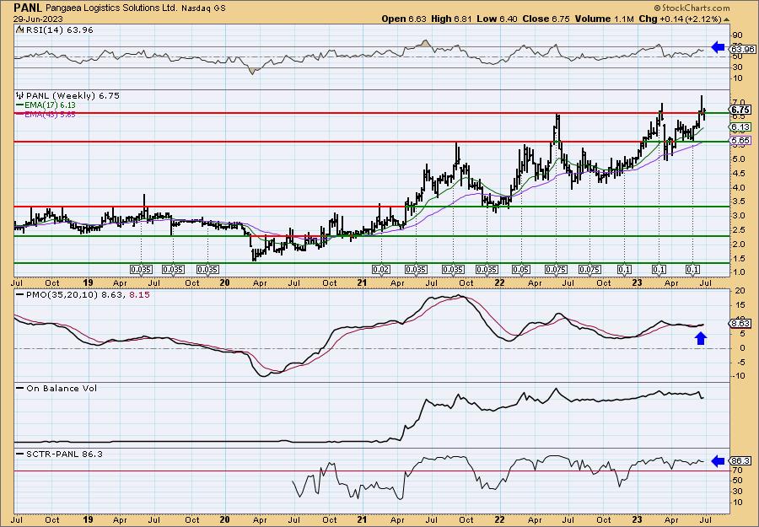The height and width of the screenshot is (527, 759).
Task: Click the On Balance Vol panel label
Action: click(x=57, y=388)
